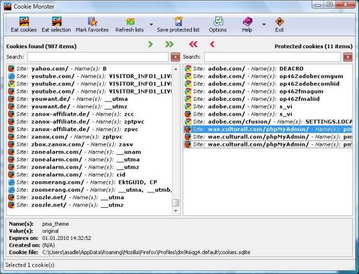Click the IE icon beside zoomerang.com EktGUID
The image size is (359, 274).
click(11, 182)
